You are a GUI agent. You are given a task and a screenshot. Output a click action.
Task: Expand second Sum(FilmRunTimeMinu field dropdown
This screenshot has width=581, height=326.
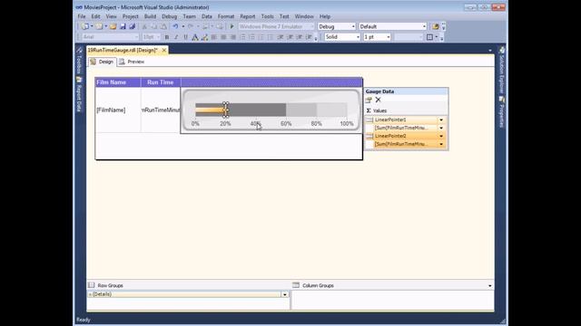[441, 144]
